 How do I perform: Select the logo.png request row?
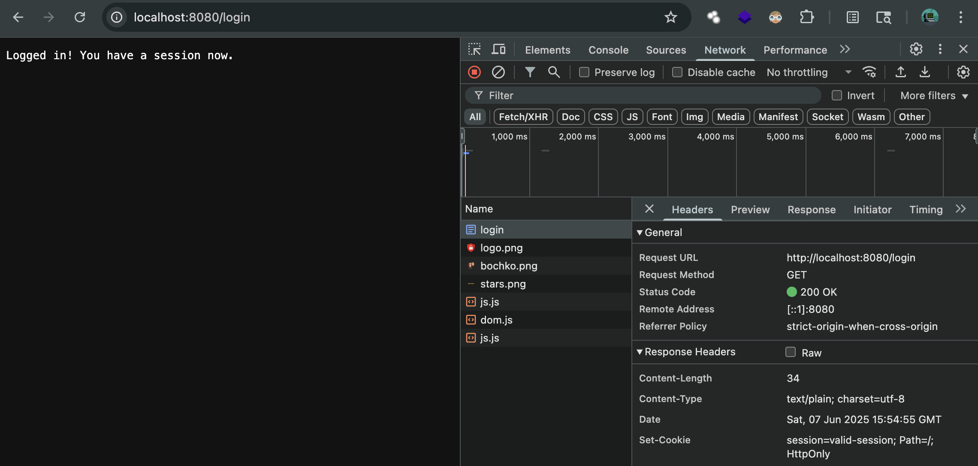point(546,248)
